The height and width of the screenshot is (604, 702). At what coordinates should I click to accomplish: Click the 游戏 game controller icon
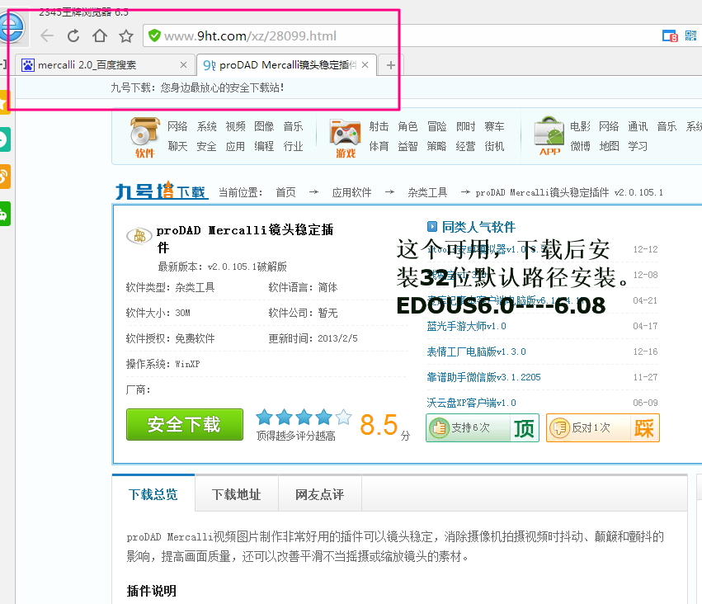[345, 139]
